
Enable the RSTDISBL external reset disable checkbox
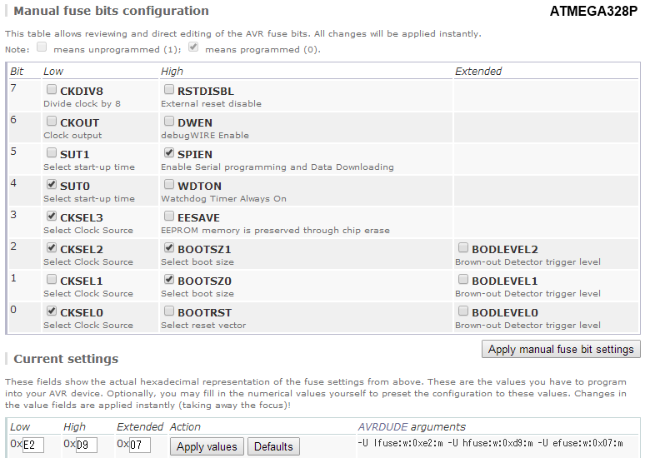click(x=169, y=90)
